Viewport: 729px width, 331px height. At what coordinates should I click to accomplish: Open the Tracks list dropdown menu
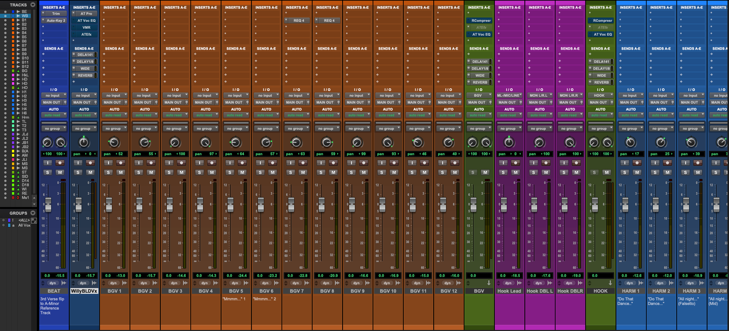tap(33, 5)
